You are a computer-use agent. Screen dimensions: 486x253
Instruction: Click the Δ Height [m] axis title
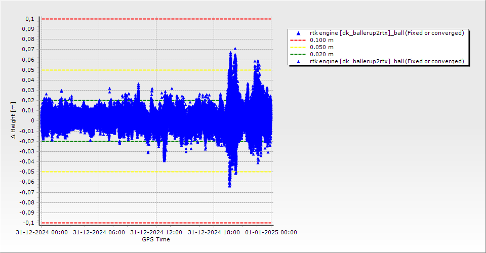coord(14,120)
